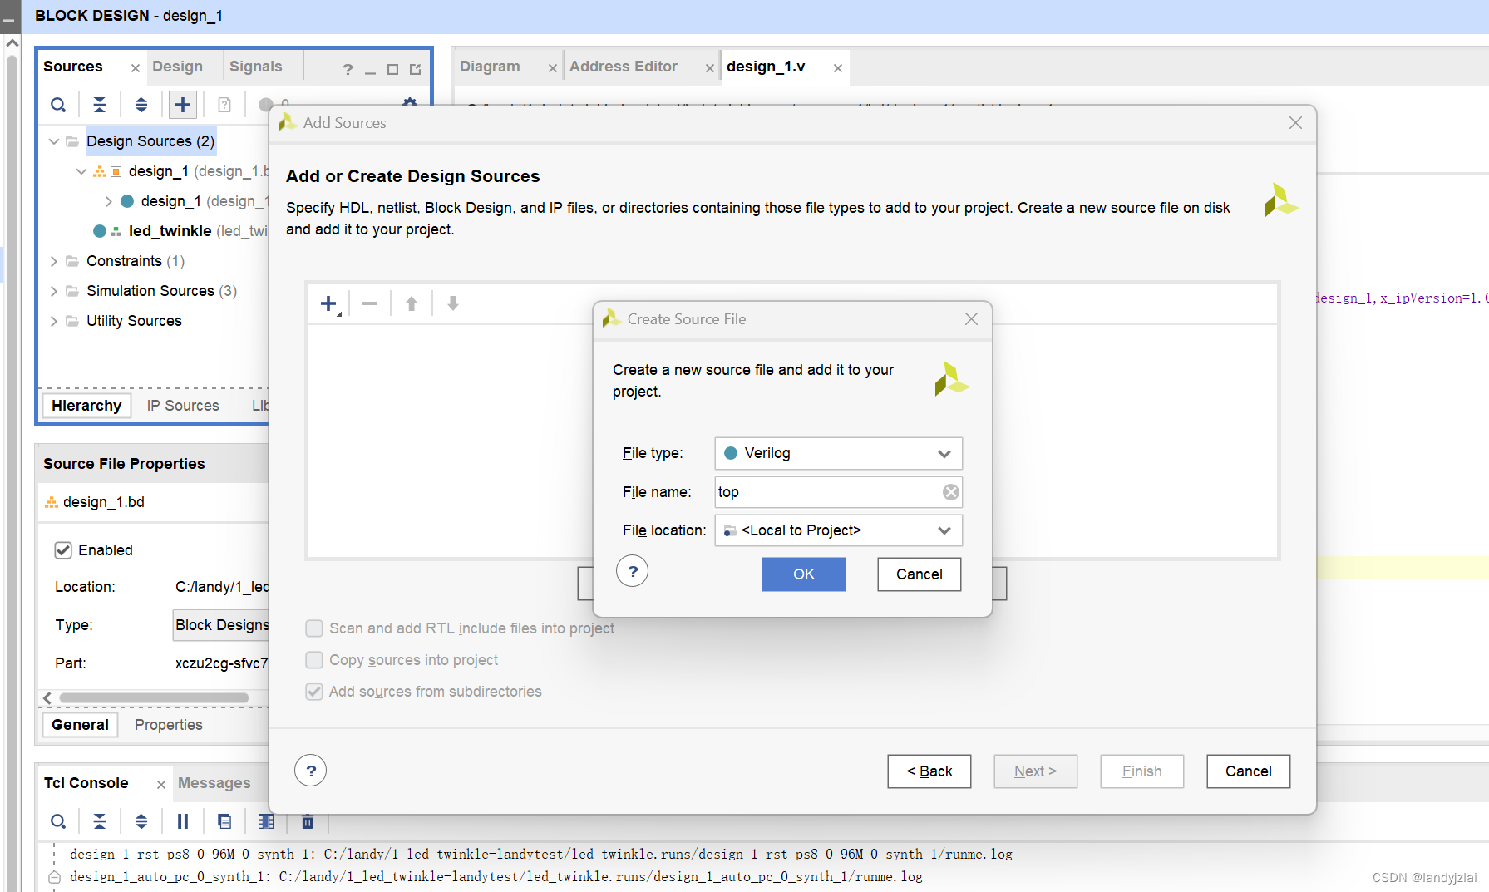Expand all in Tcl Console toolbar

pyautogui.click(x=141, y=821)
